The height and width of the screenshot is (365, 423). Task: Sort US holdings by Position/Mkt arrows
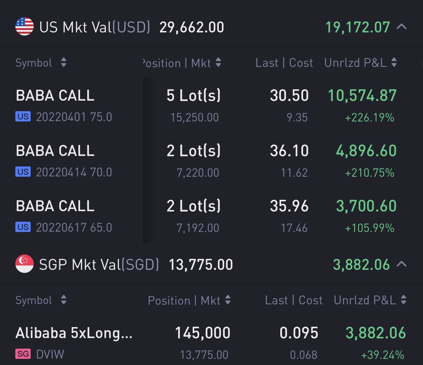click(x=218, y=62)
